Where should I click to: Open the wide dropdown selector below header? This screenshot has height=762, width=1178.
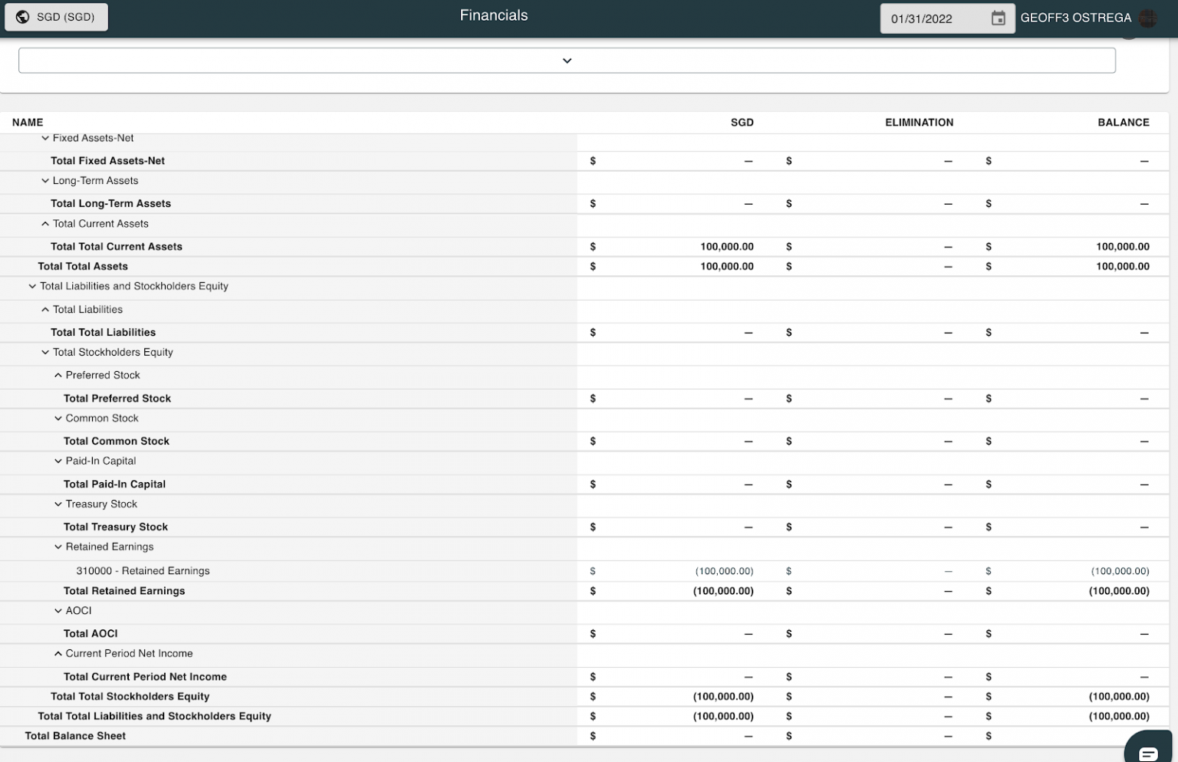point(567,61)
